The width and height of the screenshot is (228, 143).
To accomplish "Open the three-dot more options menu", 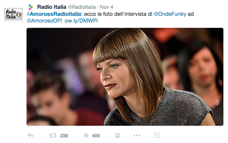I will 137,135.
